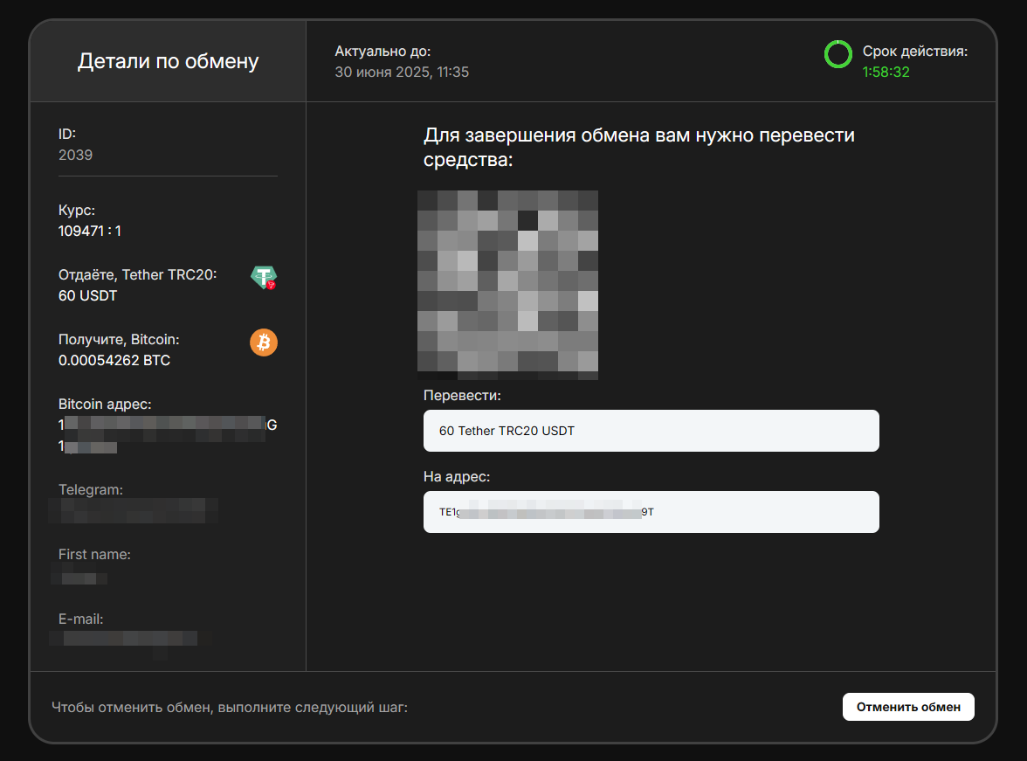1027x761 pixels.
Task: Click the 'E-mail:' label
Action: coord(80,619)
